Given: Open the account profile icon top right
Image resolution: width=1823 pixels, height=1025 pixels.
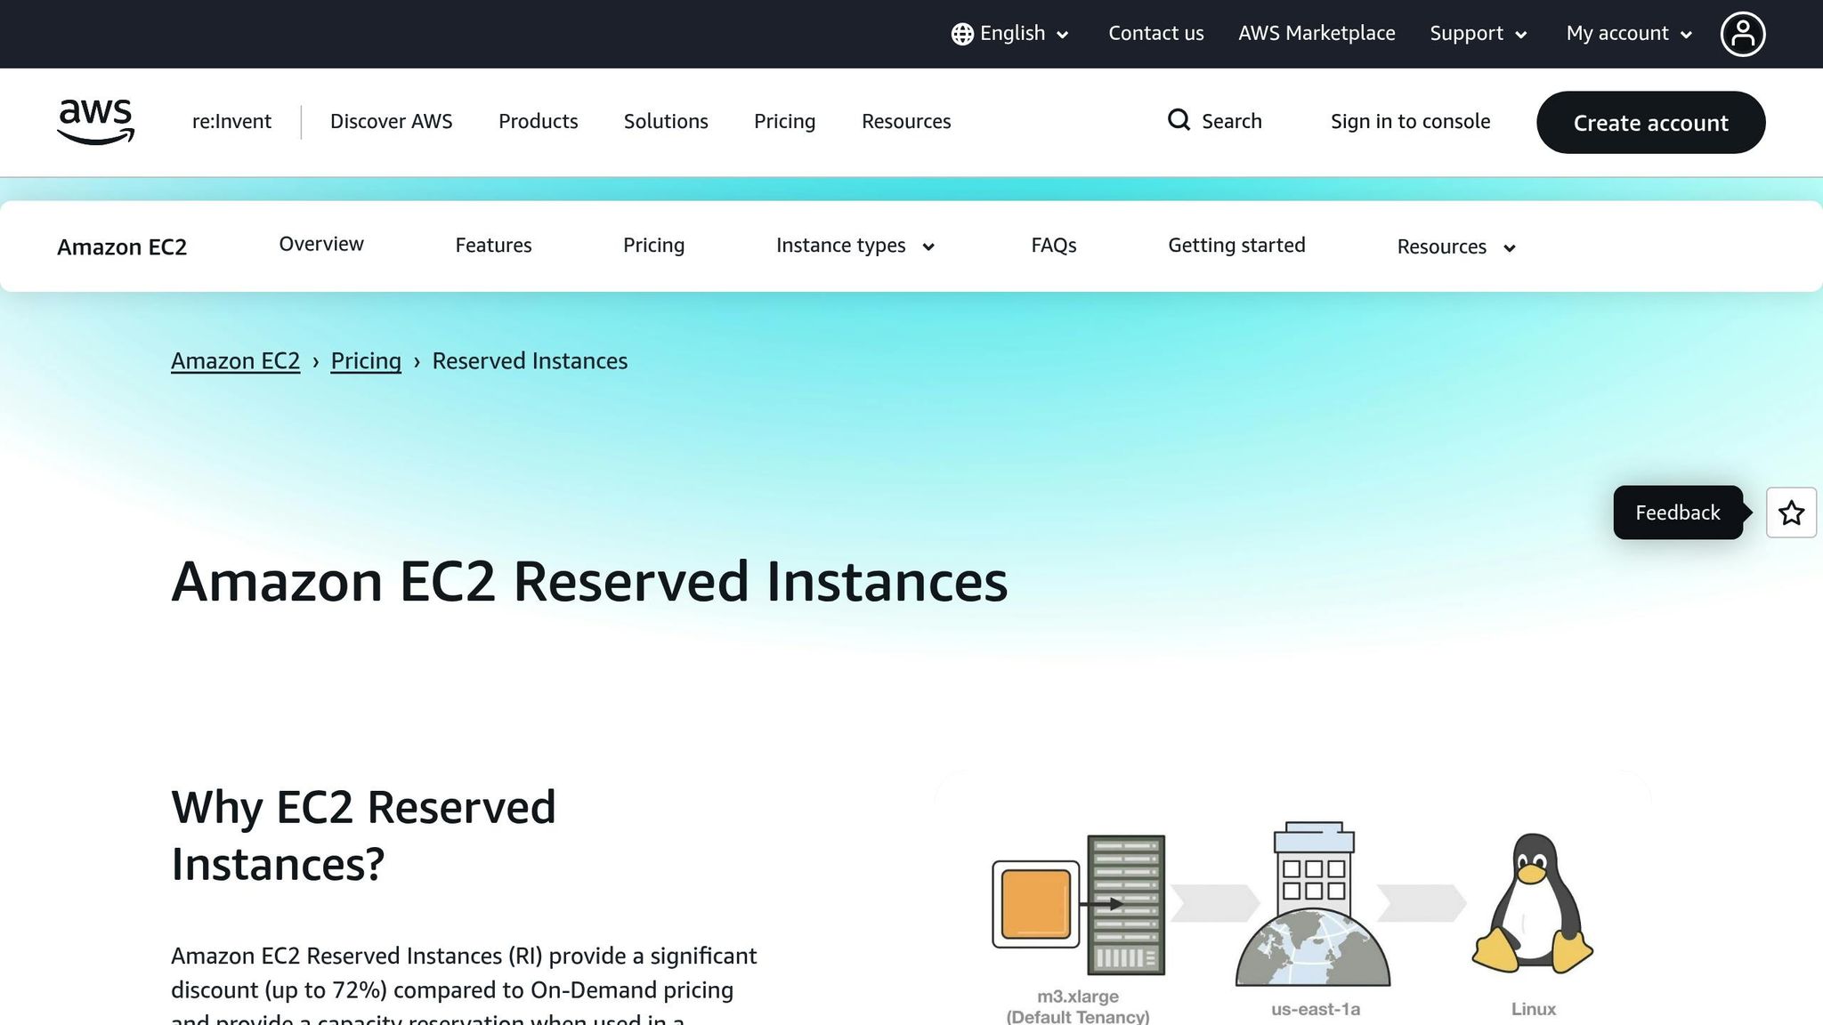Looking at the screenshot, I should (1743, 34).
